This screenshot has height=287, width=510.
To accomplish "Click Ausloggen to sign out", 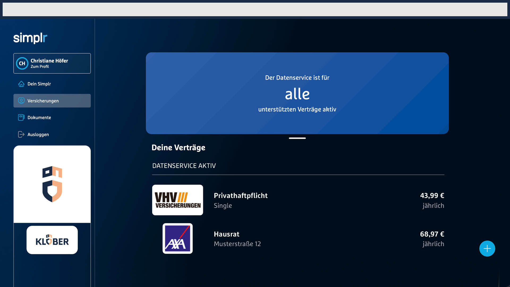I will [x=38, y=134].
